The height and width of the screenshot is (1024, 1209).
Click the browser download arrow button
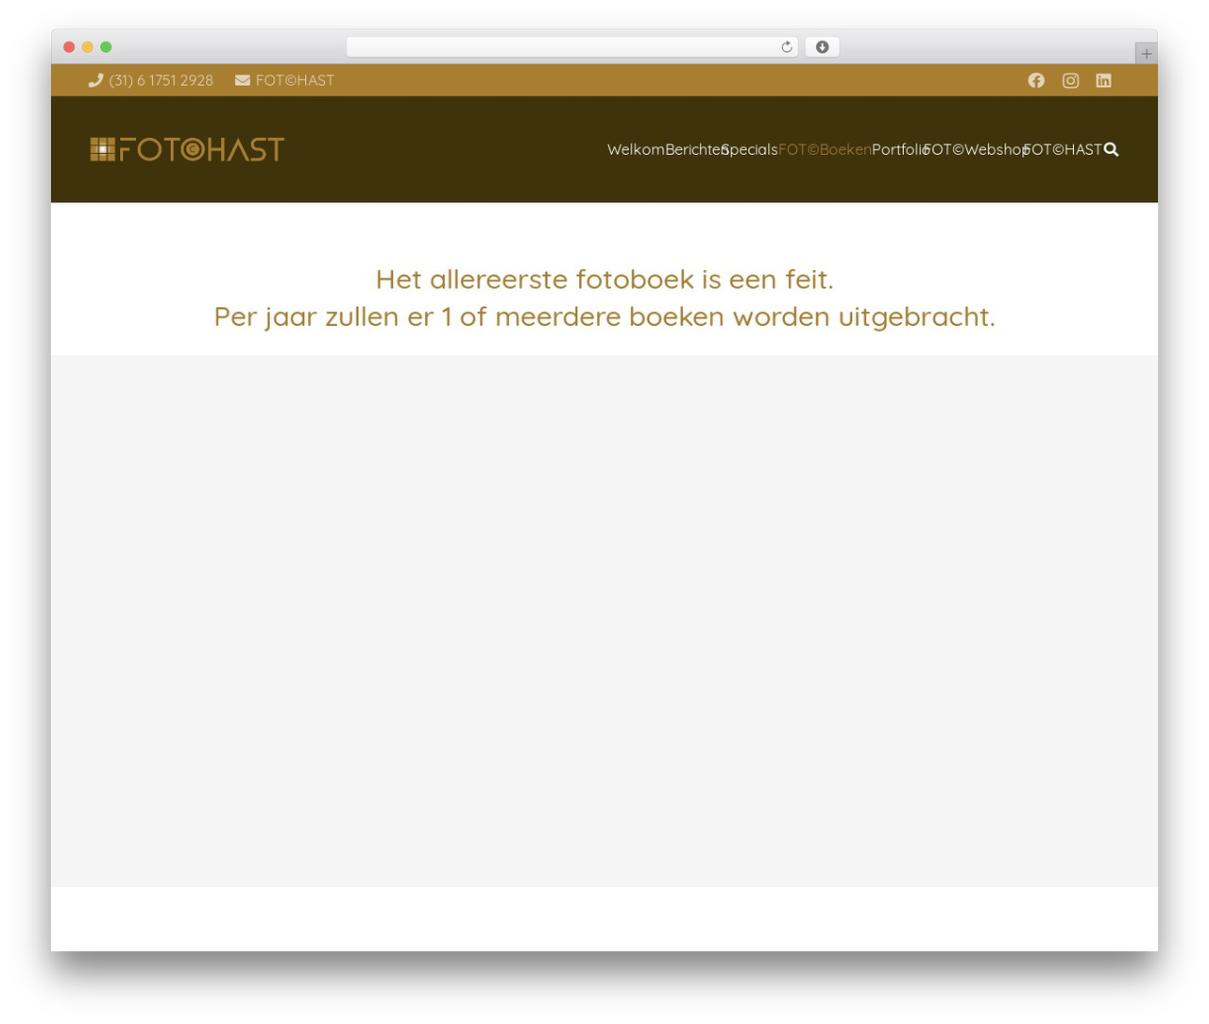(822, 47)
